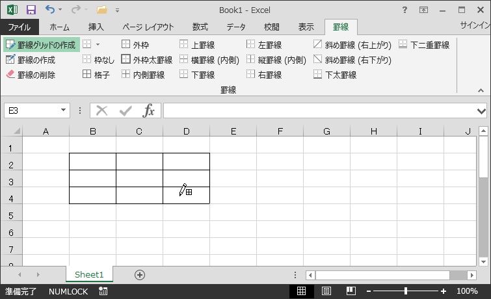The width and height of the screenshot is (491, 299).
Task: Click the Redo button
Action: click(x=75, y=9)
